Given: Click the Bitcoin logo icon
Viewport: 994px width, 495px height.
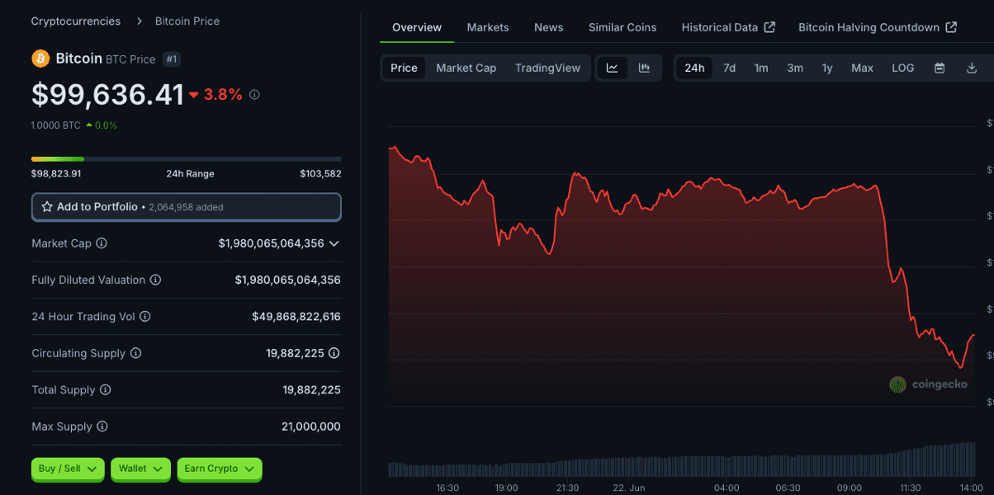Looking at the screenshot, I should (x=40, y=59).
